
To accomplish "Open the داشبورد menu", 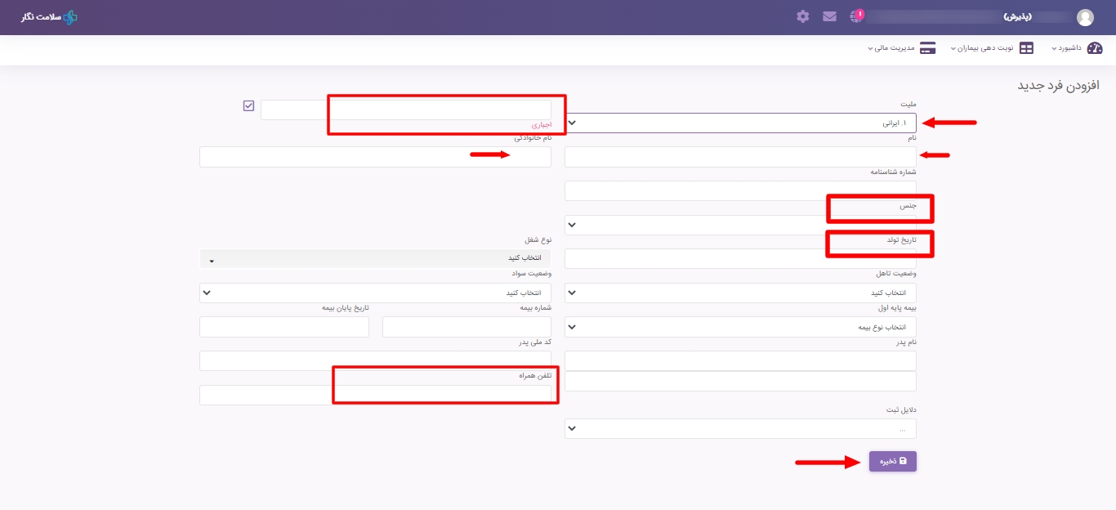I will click(1066, 48).
